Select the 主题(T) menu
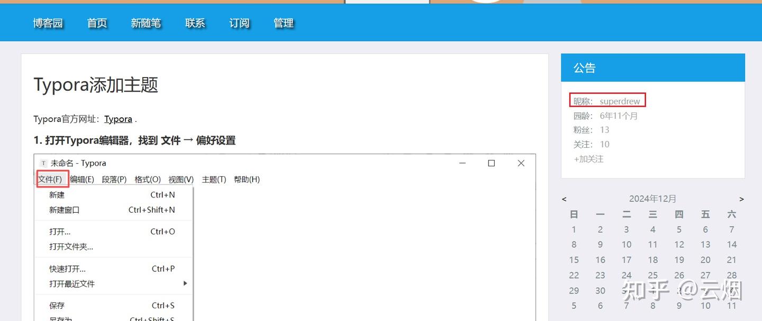The width and height of the screenshot is (762, 321). [214, 179]
